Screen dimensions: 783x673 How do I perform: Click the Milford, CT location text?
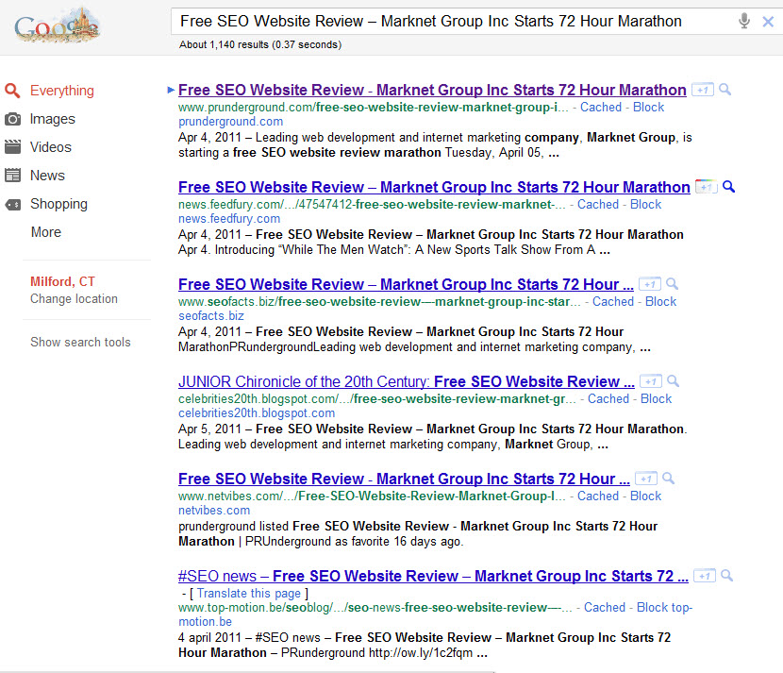(x=62, y=282)
